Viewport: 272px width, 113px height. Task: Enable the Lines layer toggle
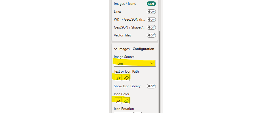click(x=151, y=12)
